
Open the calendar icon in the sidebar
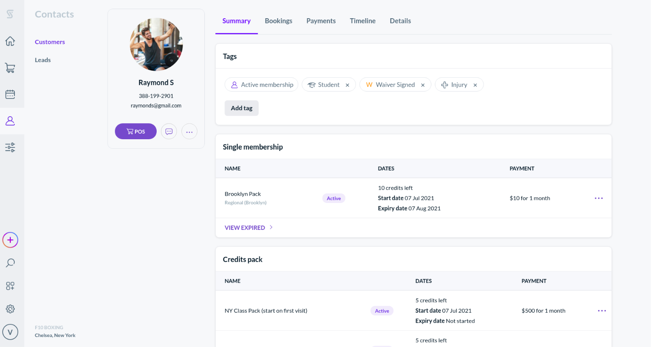point(10,94)
